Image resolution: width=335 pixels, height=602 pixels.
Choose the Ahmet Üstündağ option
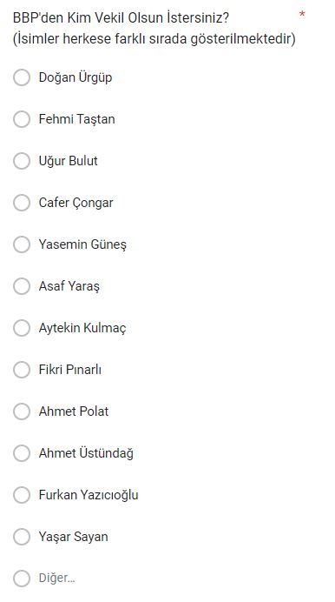pos(22,453)
